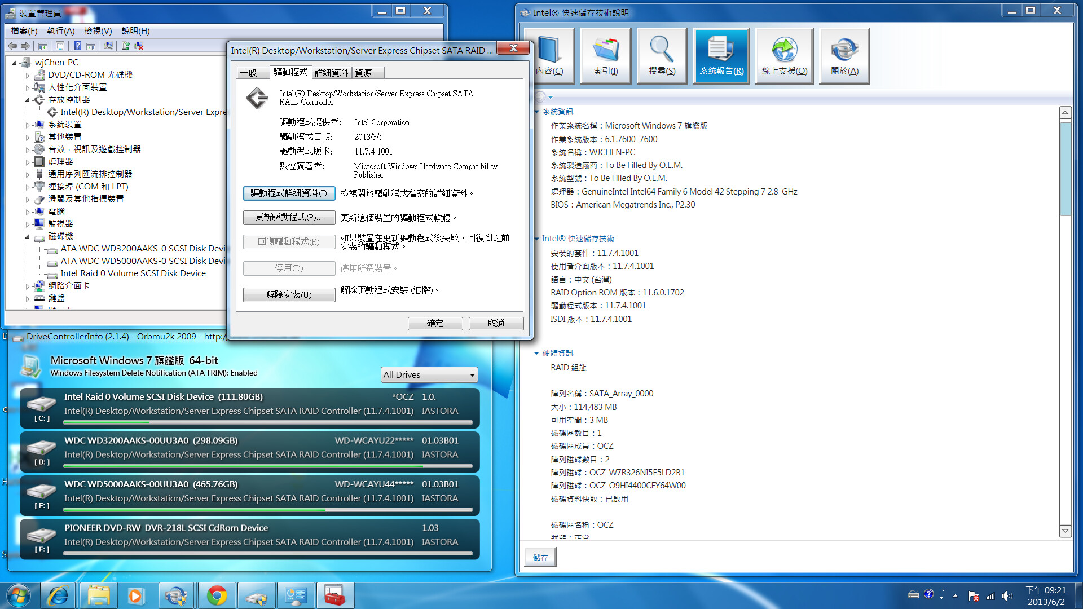Image resolution: width=1083 pixels, height=609 pixels.
Task: Open the 檔案(F) menu
Action: (x=24, y=31)
